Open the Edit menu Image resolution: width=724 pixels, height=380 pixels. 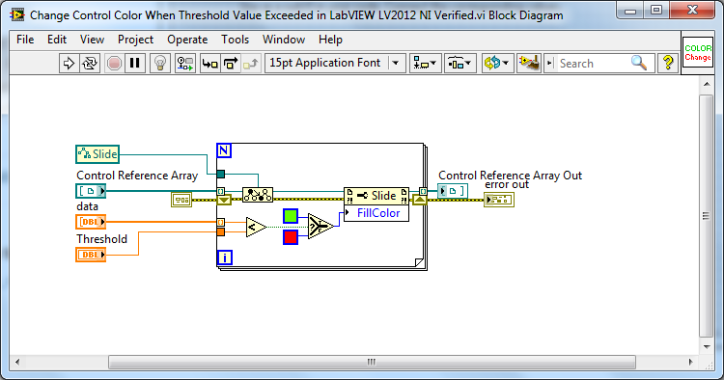click(x=57, y=40)
